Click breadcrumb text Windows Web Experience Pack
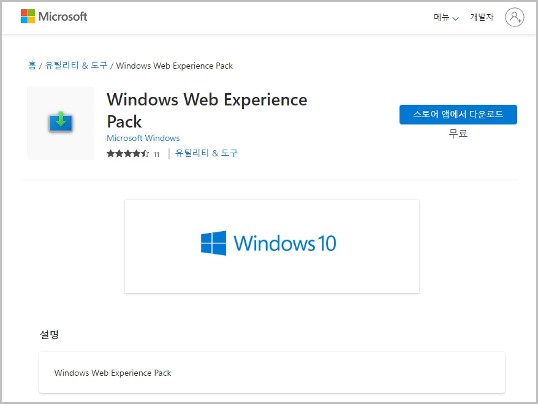 pos(174,66)
